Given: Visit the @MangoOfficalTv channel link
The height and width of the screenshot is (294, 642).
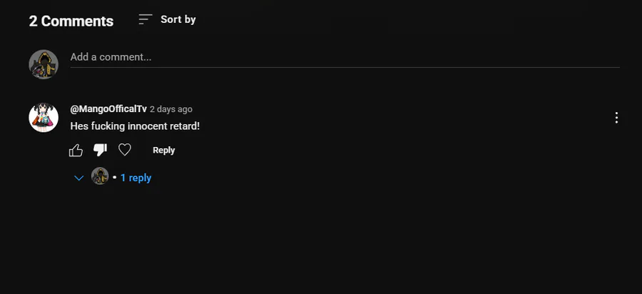Looking at the screenshot, I should coord(108,109).
